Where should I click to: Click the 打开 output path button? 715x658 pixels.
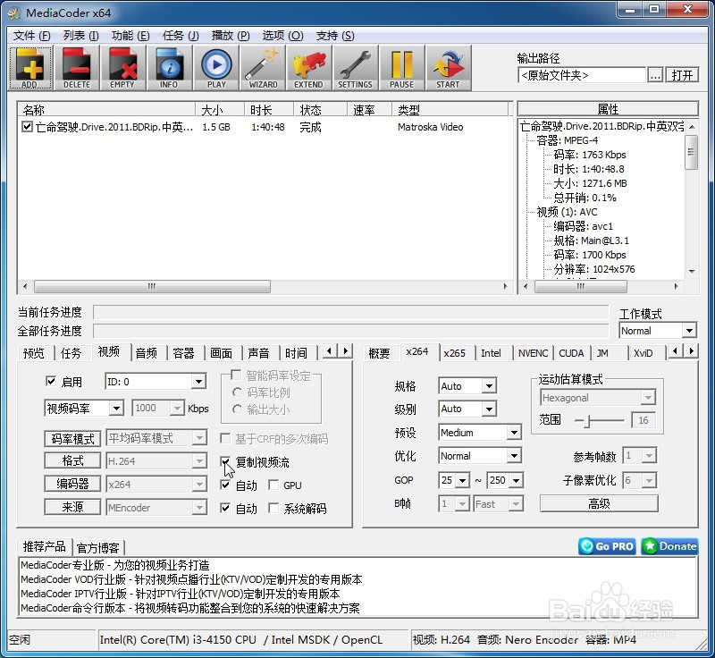click(682, 75)
